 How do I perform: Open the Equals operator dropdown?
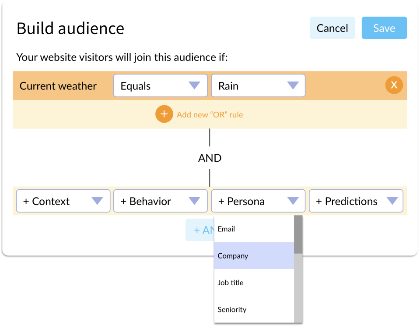160,86
